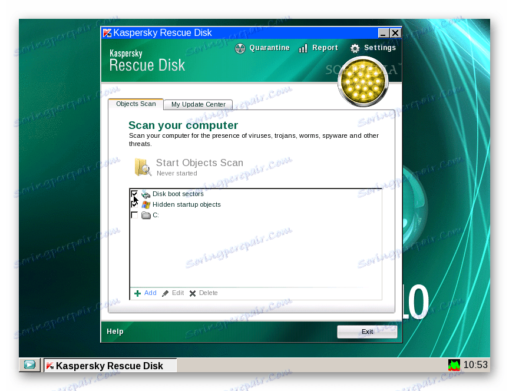The width and height of the screenshot is (509, 391).
Task: Click the Edit link
Action: pyautogui.click(x=178, y=293)
